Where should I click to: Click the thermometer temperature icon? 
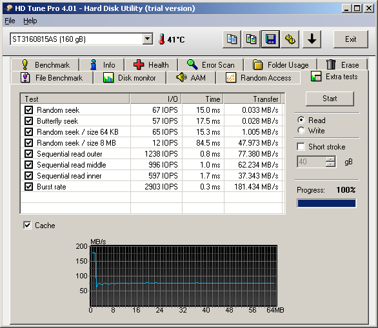click(162, 39)
